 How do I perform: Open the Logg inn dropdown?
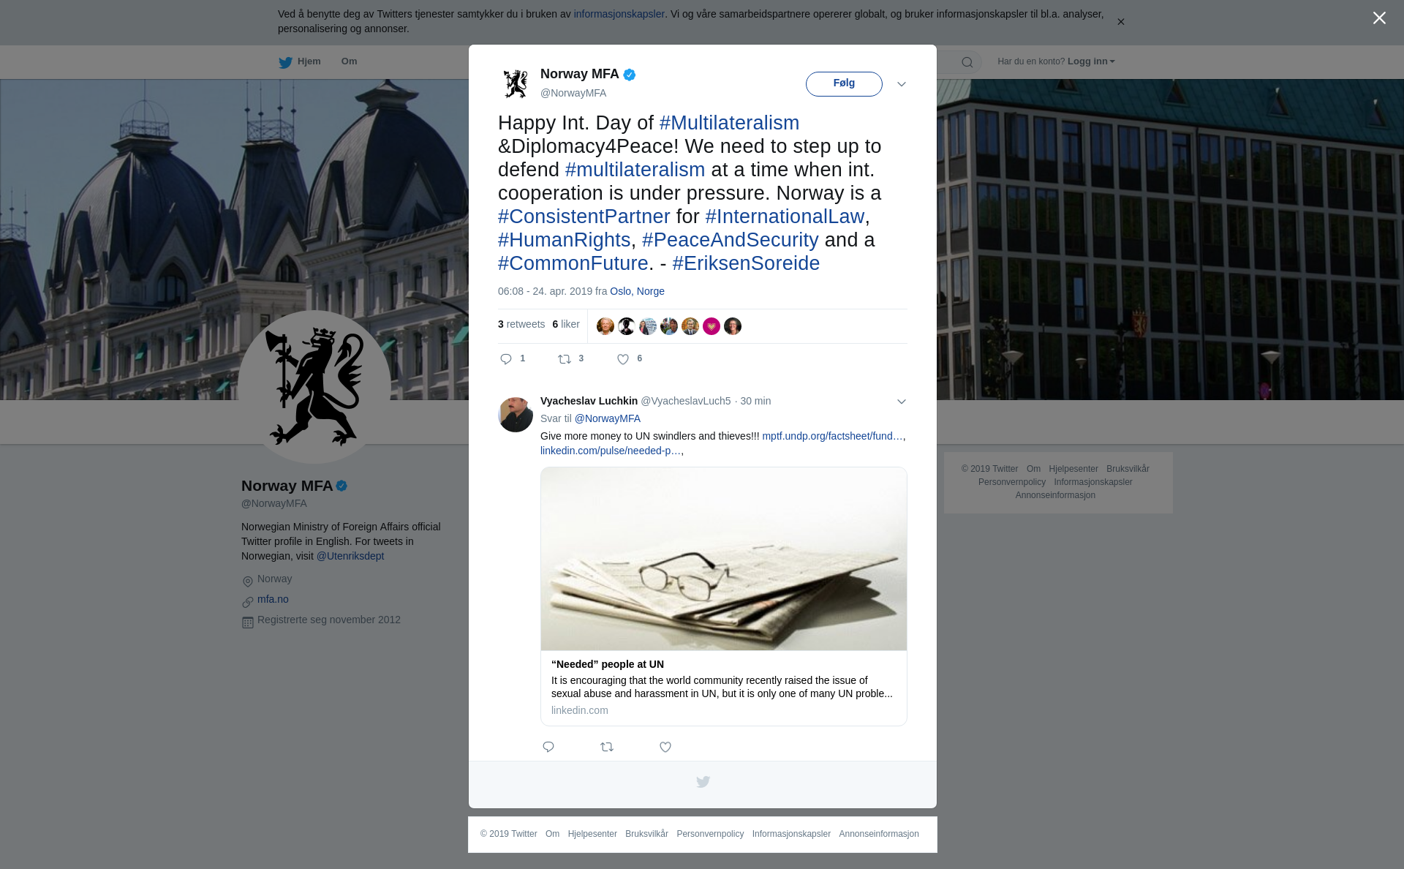point(1090,61)
